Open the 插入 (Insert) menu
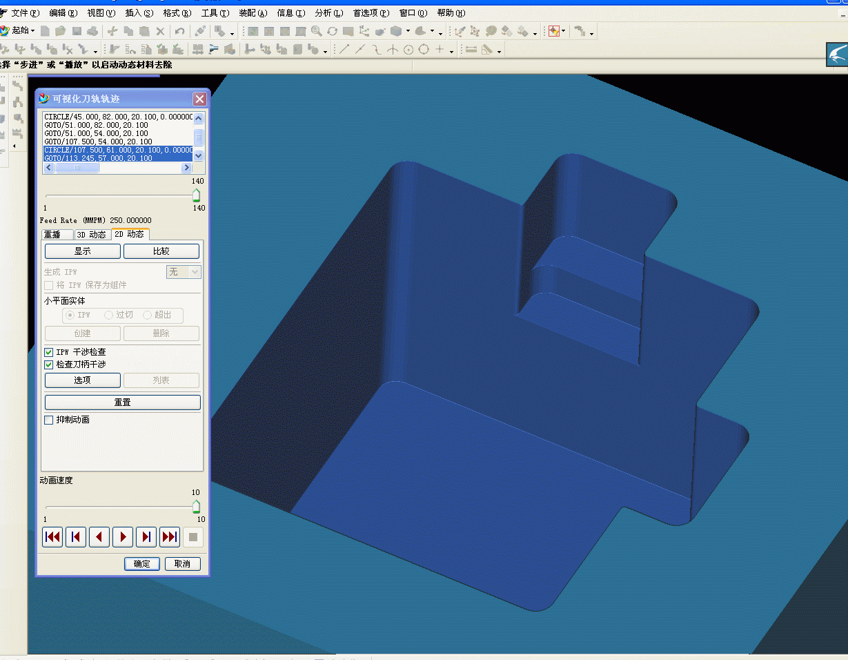This screenshot has height=660, width=848. 139,13
